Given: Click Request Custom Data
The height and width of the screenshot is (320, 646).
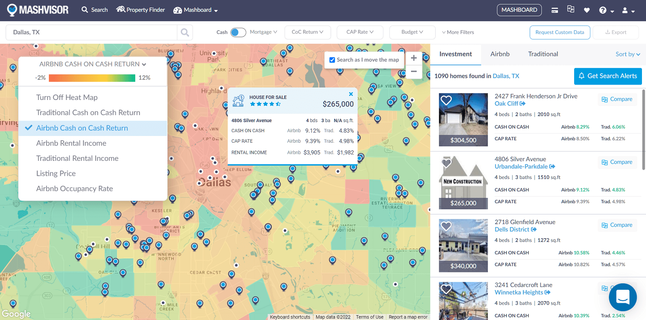Looking at the screenshot, I should point(560,32).
